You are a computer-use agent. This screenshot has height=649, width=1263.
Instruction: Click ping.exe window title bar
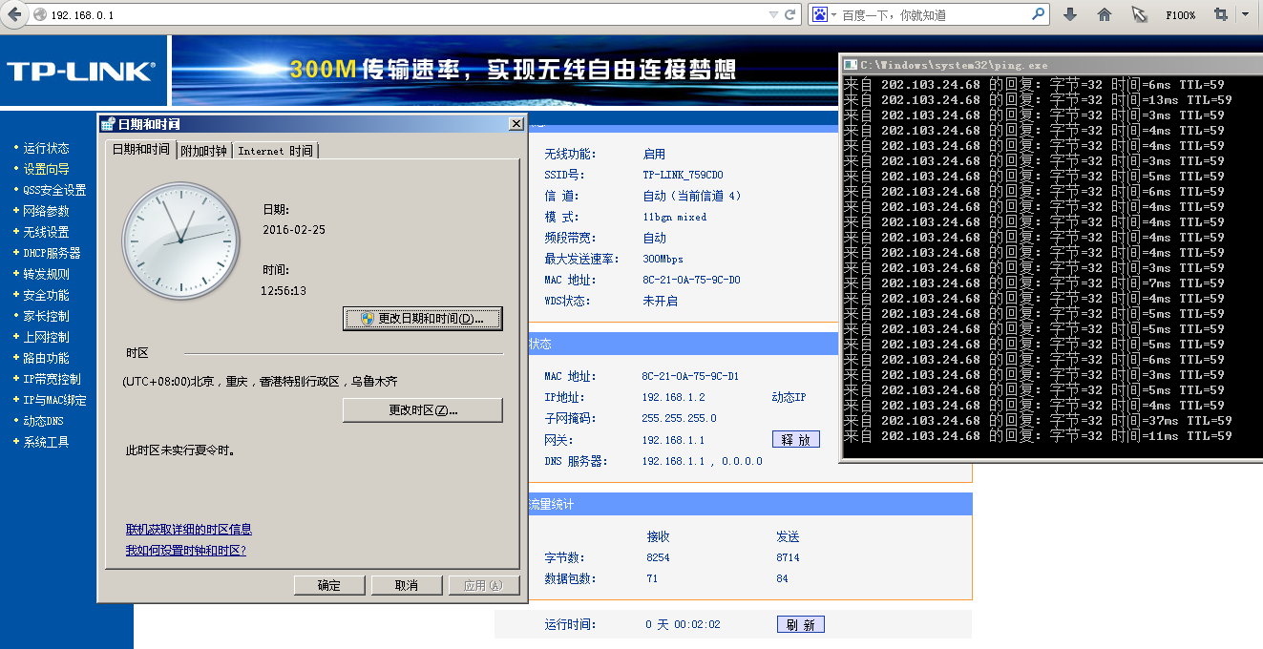tap(1050, 65)
